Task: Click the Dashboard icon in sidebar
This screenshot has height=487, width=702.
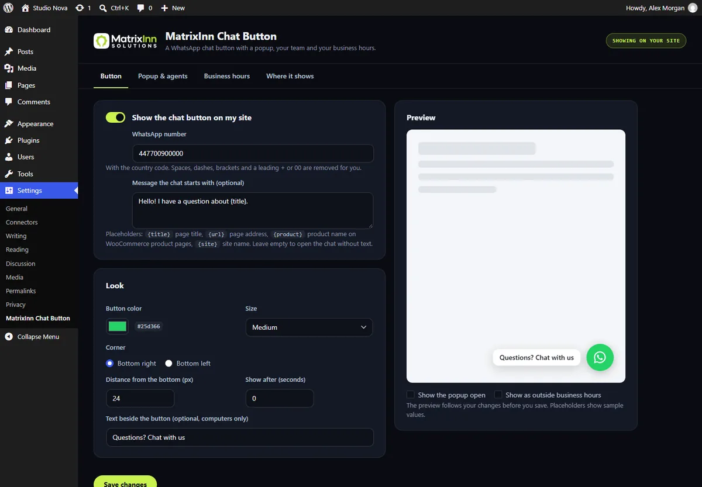Action: [x=9, y=30]
